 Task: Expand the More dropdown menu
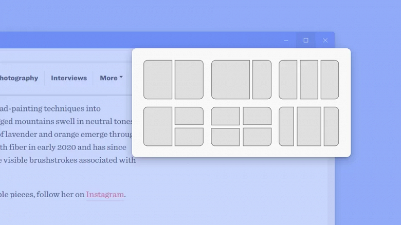(x=111, y=78)
